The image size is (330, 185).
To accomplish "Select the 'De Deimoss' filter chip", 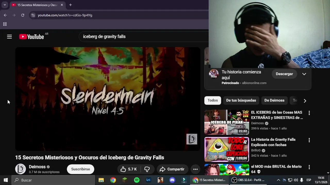I will [x=274, y=100].
